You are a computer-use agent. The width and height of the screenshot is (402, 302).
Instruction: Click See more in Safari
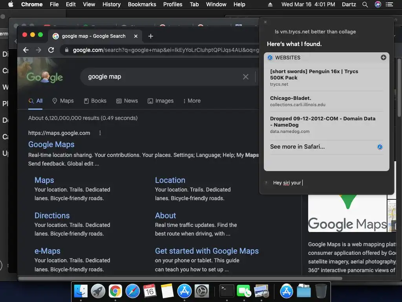(x=326, y=147)
